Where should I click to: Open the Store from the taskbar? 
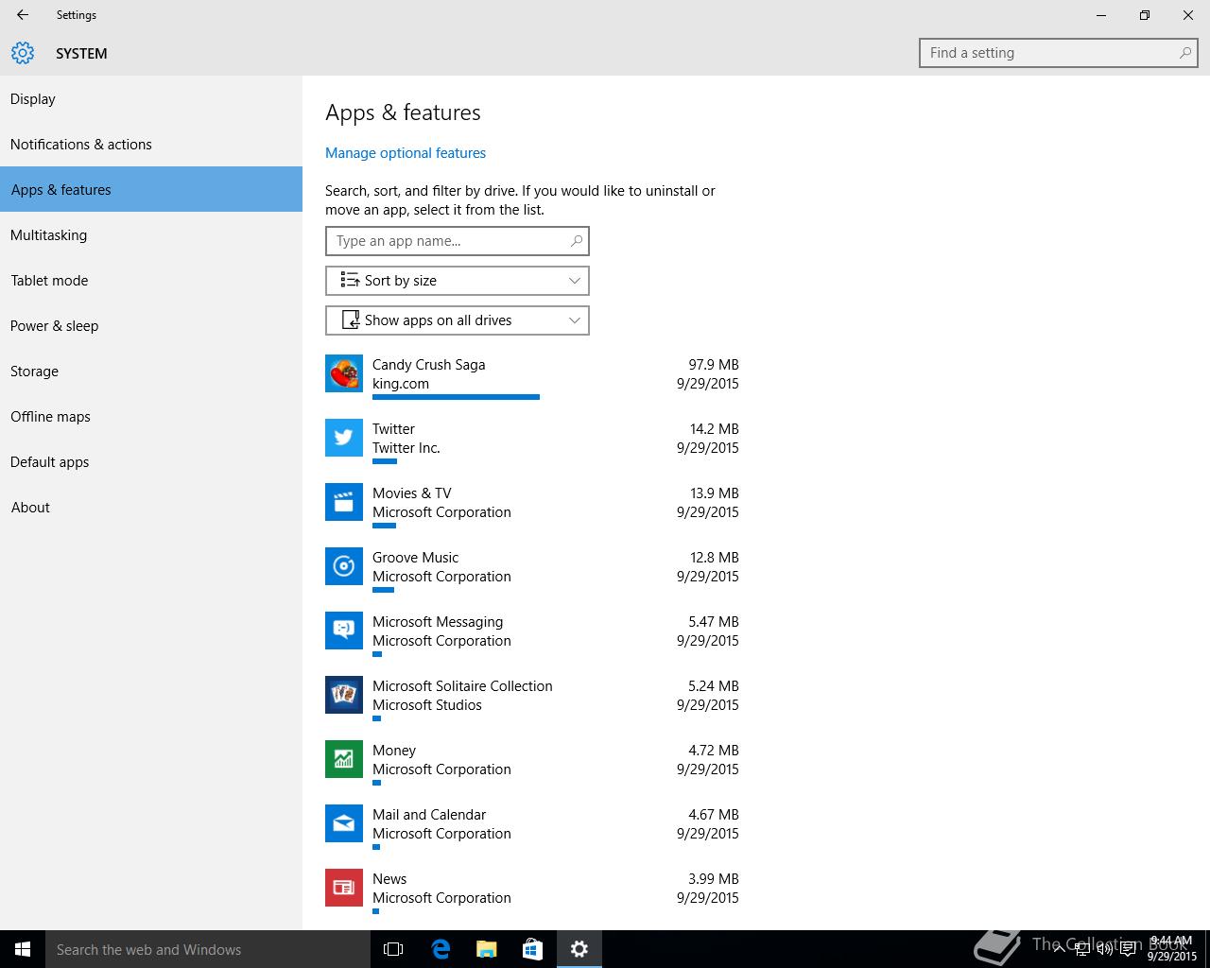pos(532,949)
